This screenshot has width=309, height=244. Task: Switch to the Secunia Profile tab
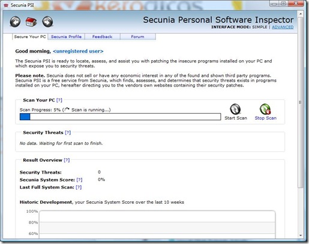pos(66,37)
